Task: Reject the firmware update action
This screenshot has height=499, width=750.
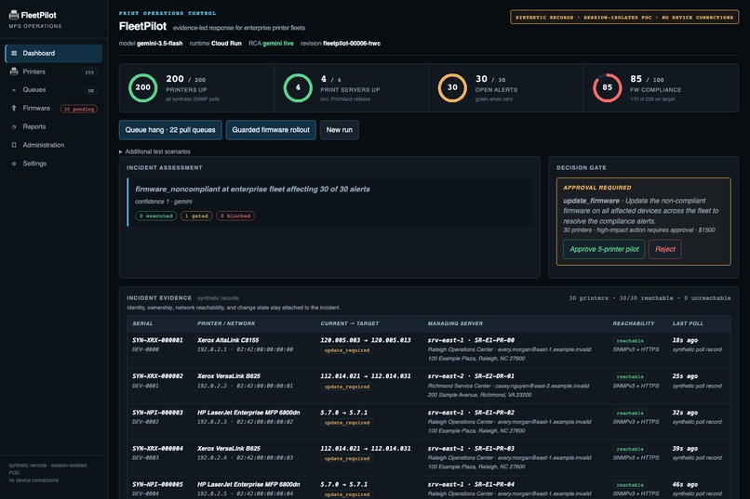Action: point(664,249)
